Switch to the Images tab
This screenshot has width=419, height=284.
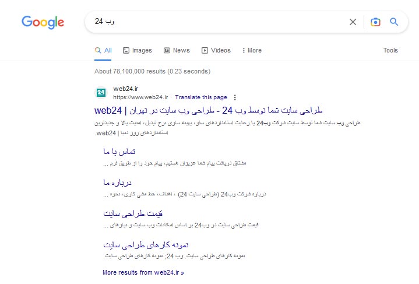click(x=138, y=51)
